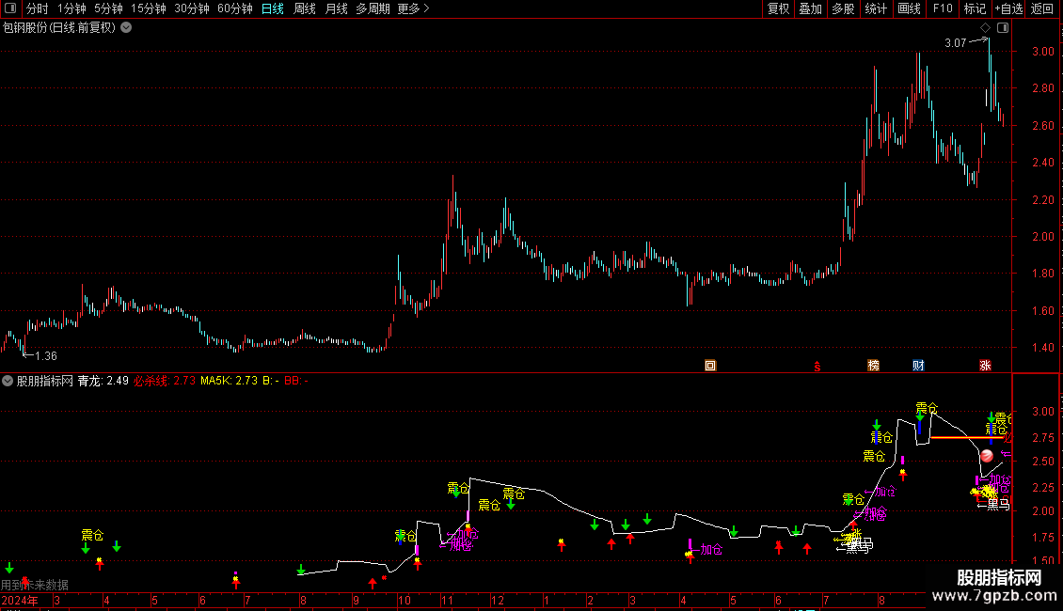The width and height of the screenshot is (1063, 611).
Task: Click the 画线 drawing button
Action: [909, 8]
